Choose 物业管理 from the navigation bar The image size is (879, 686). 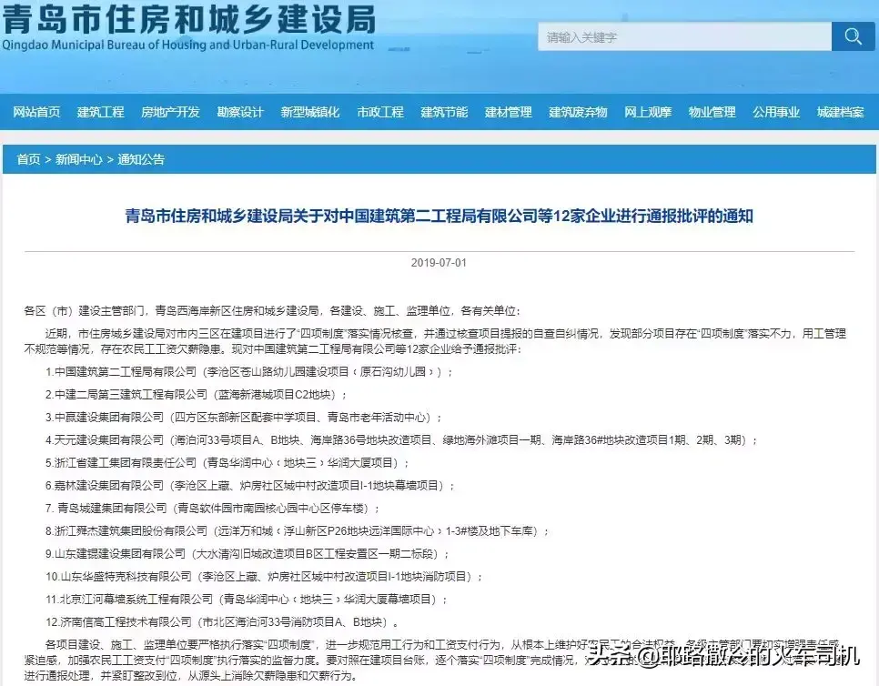point(712,112)
